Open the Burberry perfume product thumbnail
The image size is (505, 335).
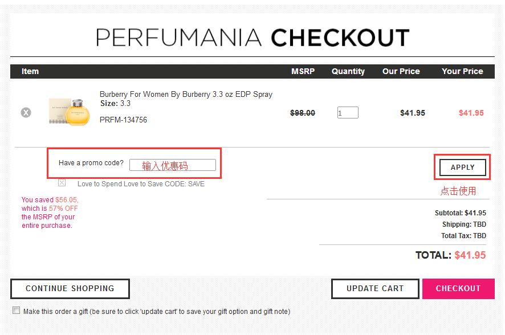tap(69, 112)
